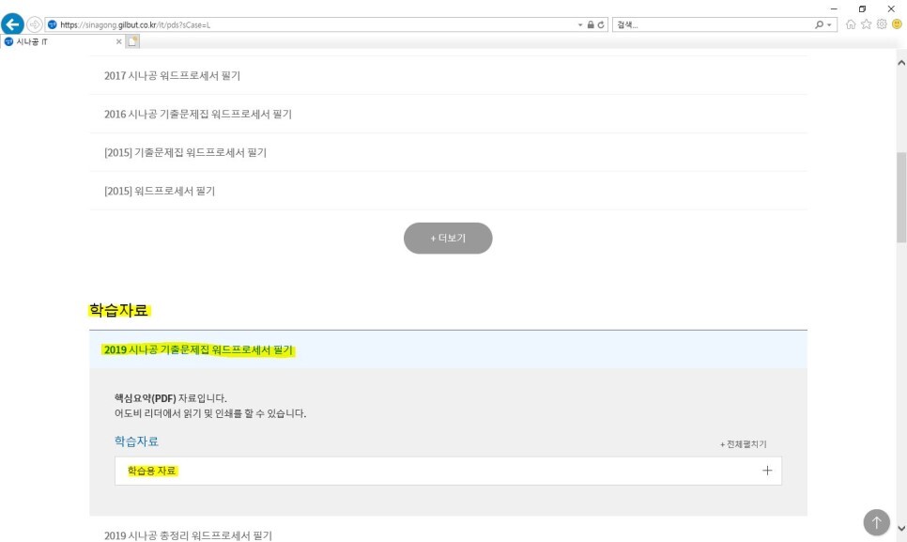Click the 학습용 자료 row label
Screen dimensions: 907x542
tap(151, 471)
